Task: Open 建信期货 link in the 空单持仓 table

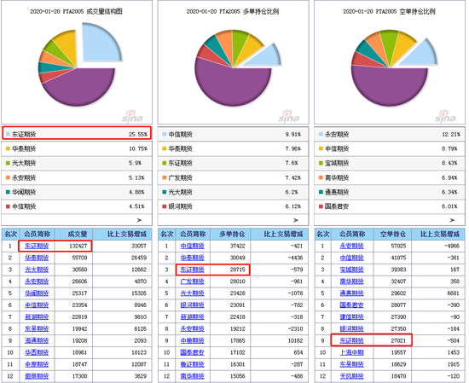Action: tap(351, 316)
